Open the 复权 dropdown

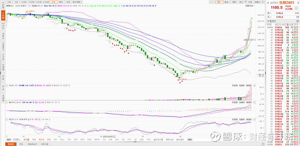coord(220,2)
